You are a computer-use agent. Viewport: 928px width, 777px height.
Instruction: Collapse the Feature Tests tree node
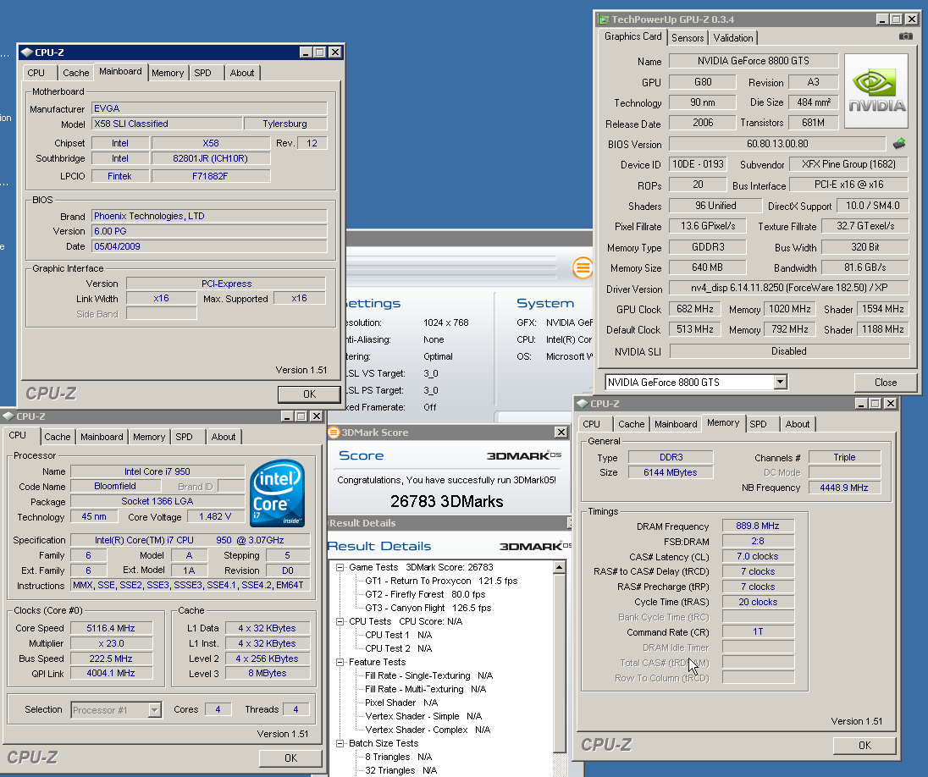point(340,662)
